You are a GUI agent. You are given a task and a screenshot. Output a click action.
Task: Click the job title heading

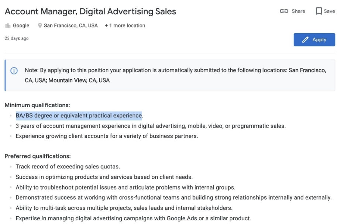[x=90, y=11]
